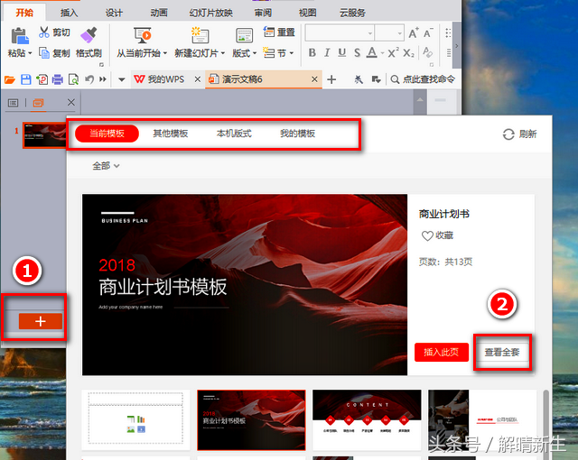The image size is (578, 460).
Task: Toggle bold formatting
Action: [312, 52]
